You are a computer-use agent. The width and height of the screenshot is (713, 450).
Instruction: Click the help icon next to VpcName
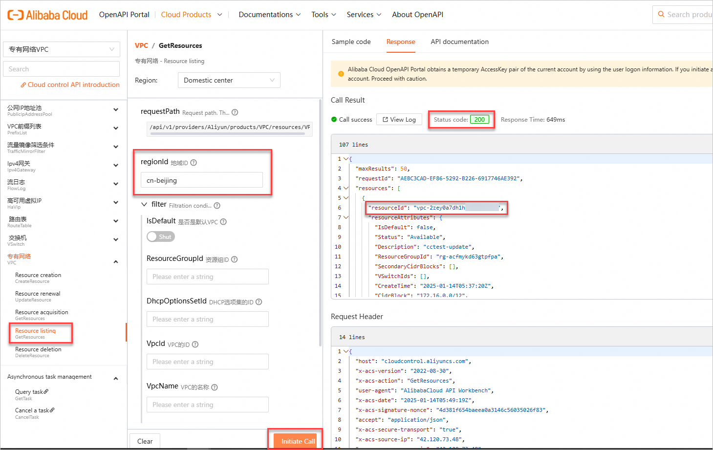[215, 387]
